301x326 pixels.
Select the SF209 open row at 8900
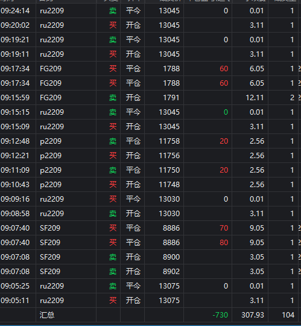[x=150, y=257]
